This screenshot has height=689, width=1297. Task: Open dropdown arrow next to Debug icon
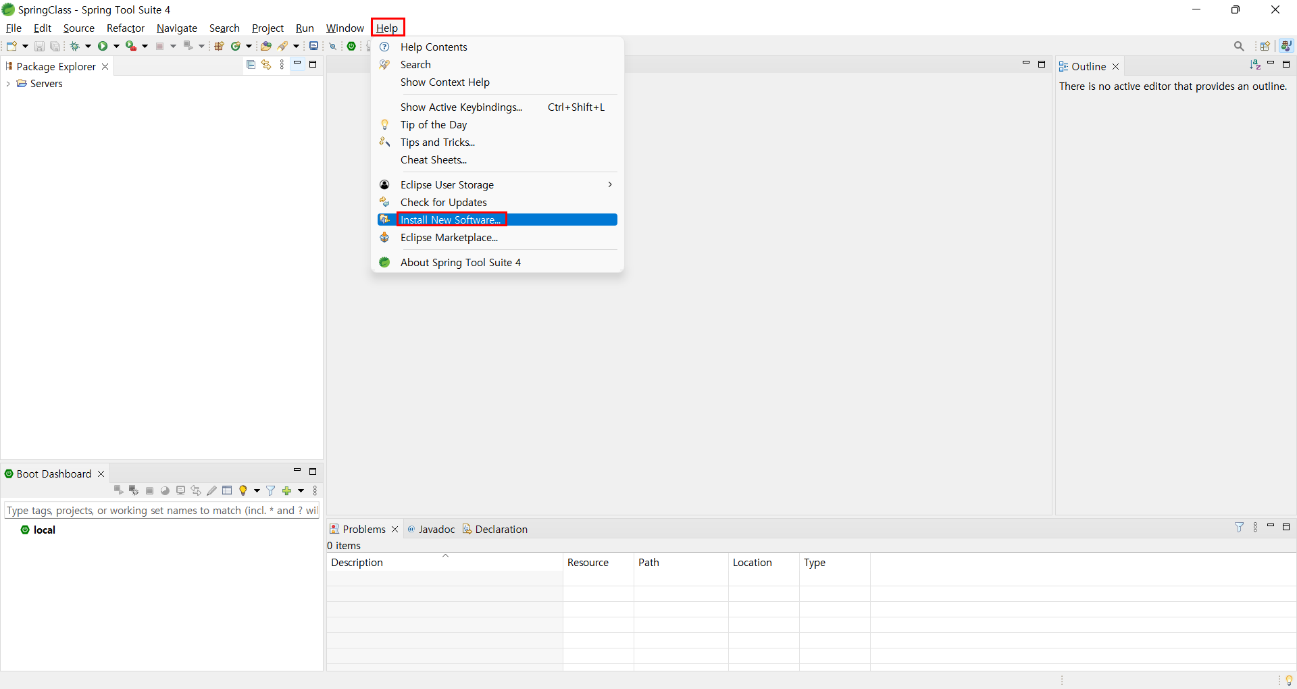pyautogui.click(x=88, y=46)
